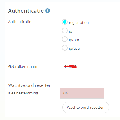Click the 'ip/user' option label text

(x=75, y=49)
